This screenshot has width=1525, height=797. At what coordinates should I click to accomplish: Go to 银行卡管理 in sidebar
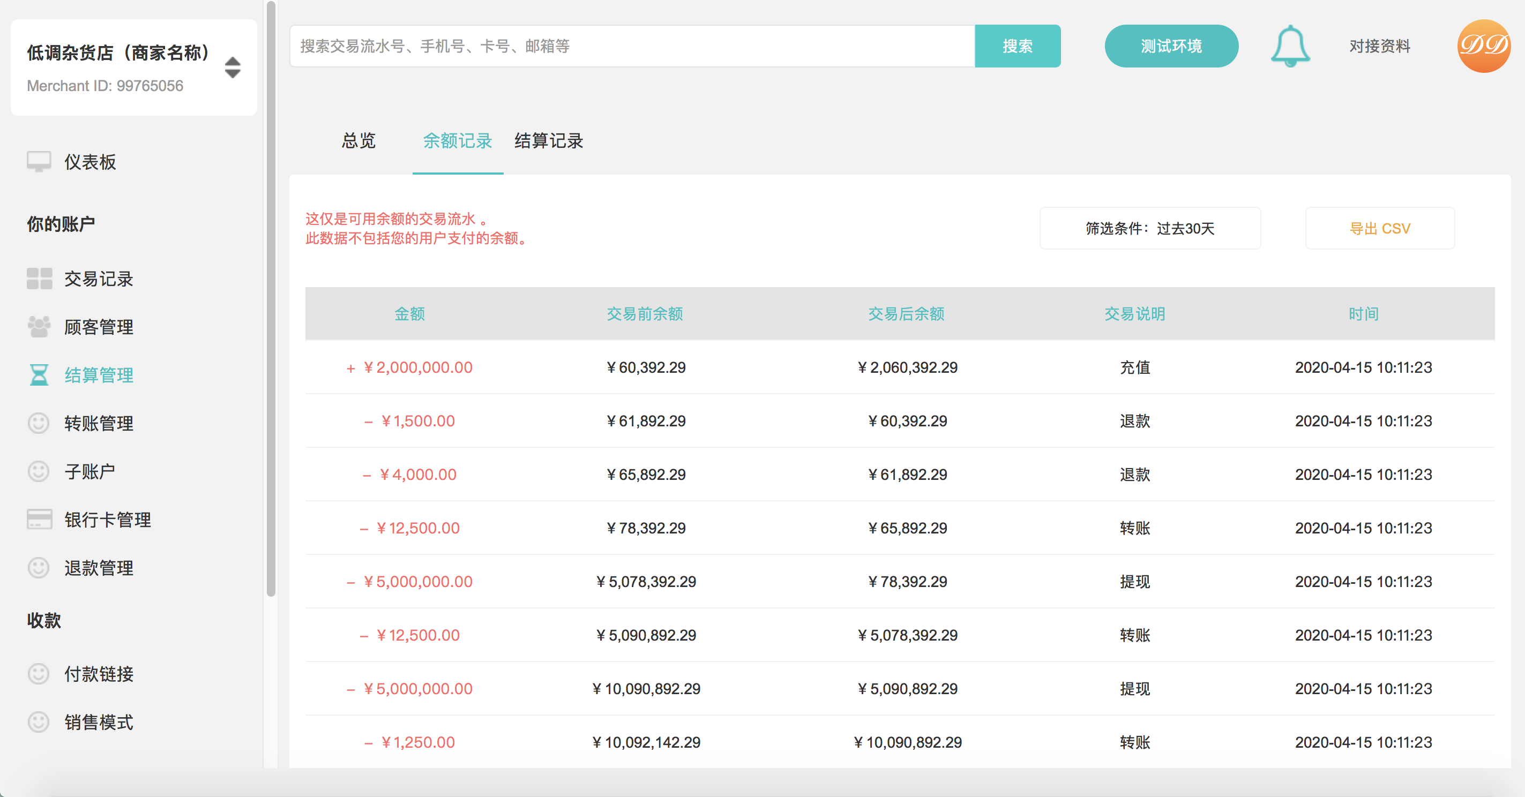pyautogui.click(x=108, y=519)
